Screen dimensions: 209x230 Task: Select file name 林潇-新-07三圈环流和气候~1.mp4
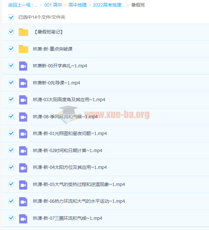67,218
